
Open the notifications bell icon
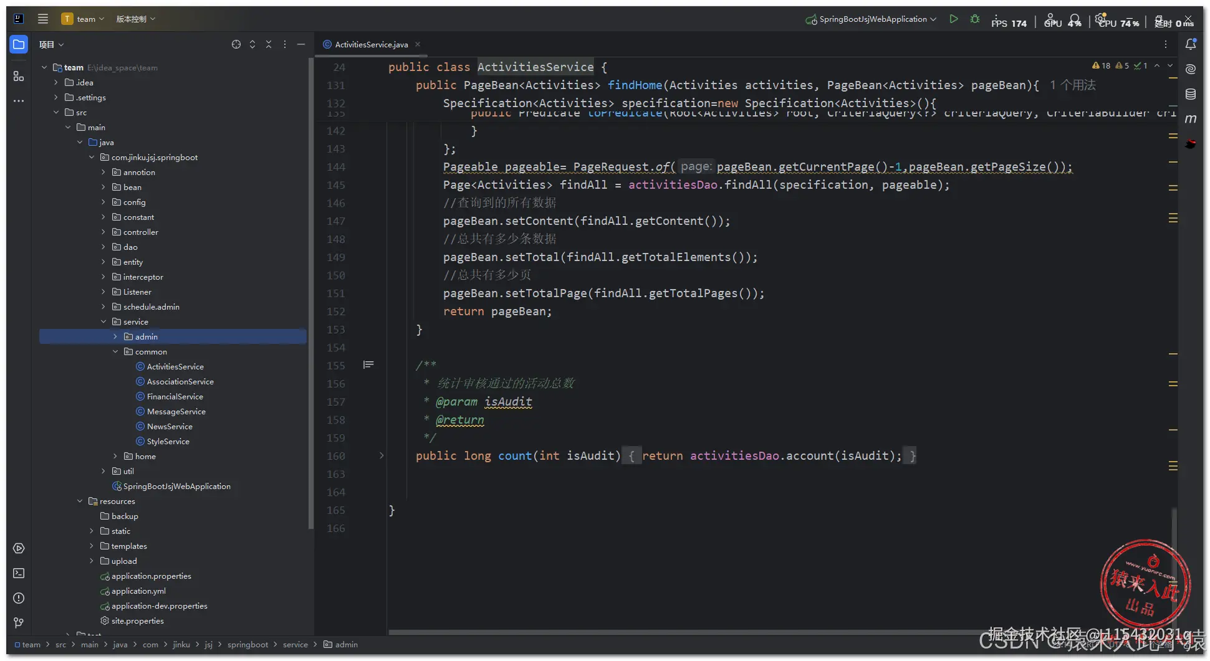click(1191, 44)
